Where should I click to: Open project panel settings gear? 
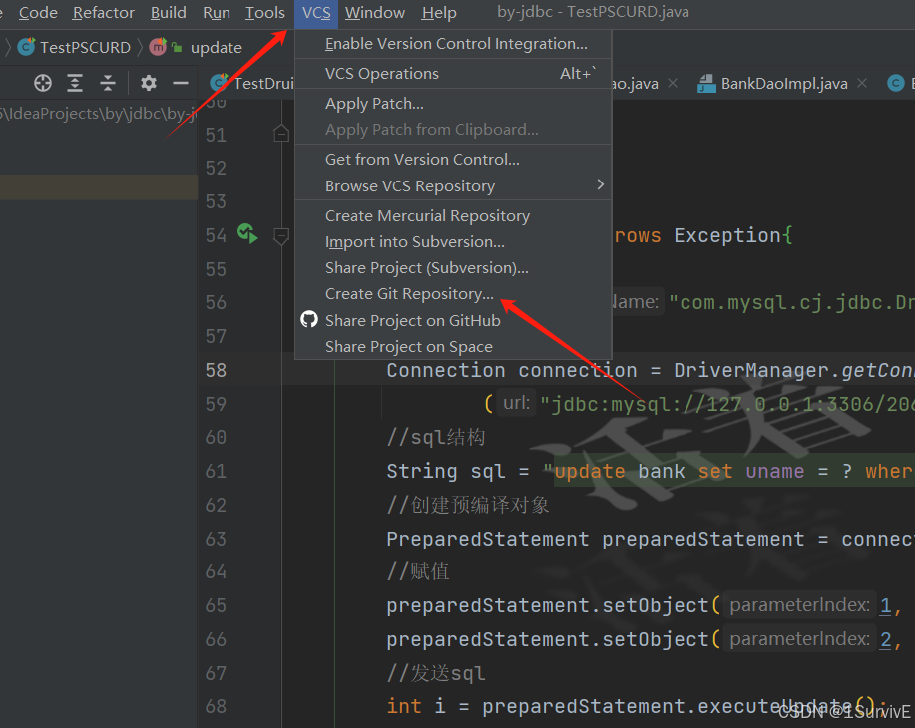(x=149, y=84)
